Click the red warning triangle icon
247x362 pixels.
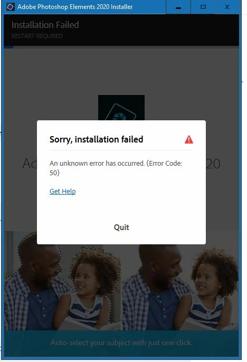click(x=189, y=139)
